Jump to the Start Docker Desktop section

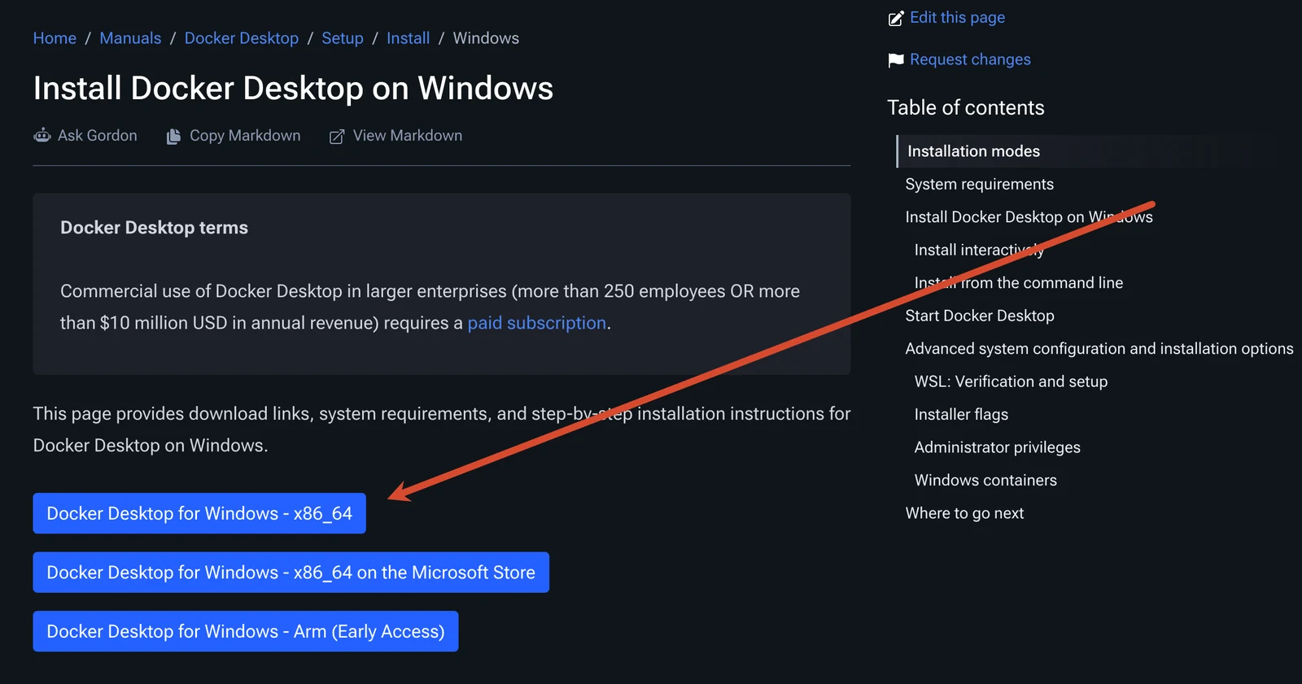coord(980,316)
